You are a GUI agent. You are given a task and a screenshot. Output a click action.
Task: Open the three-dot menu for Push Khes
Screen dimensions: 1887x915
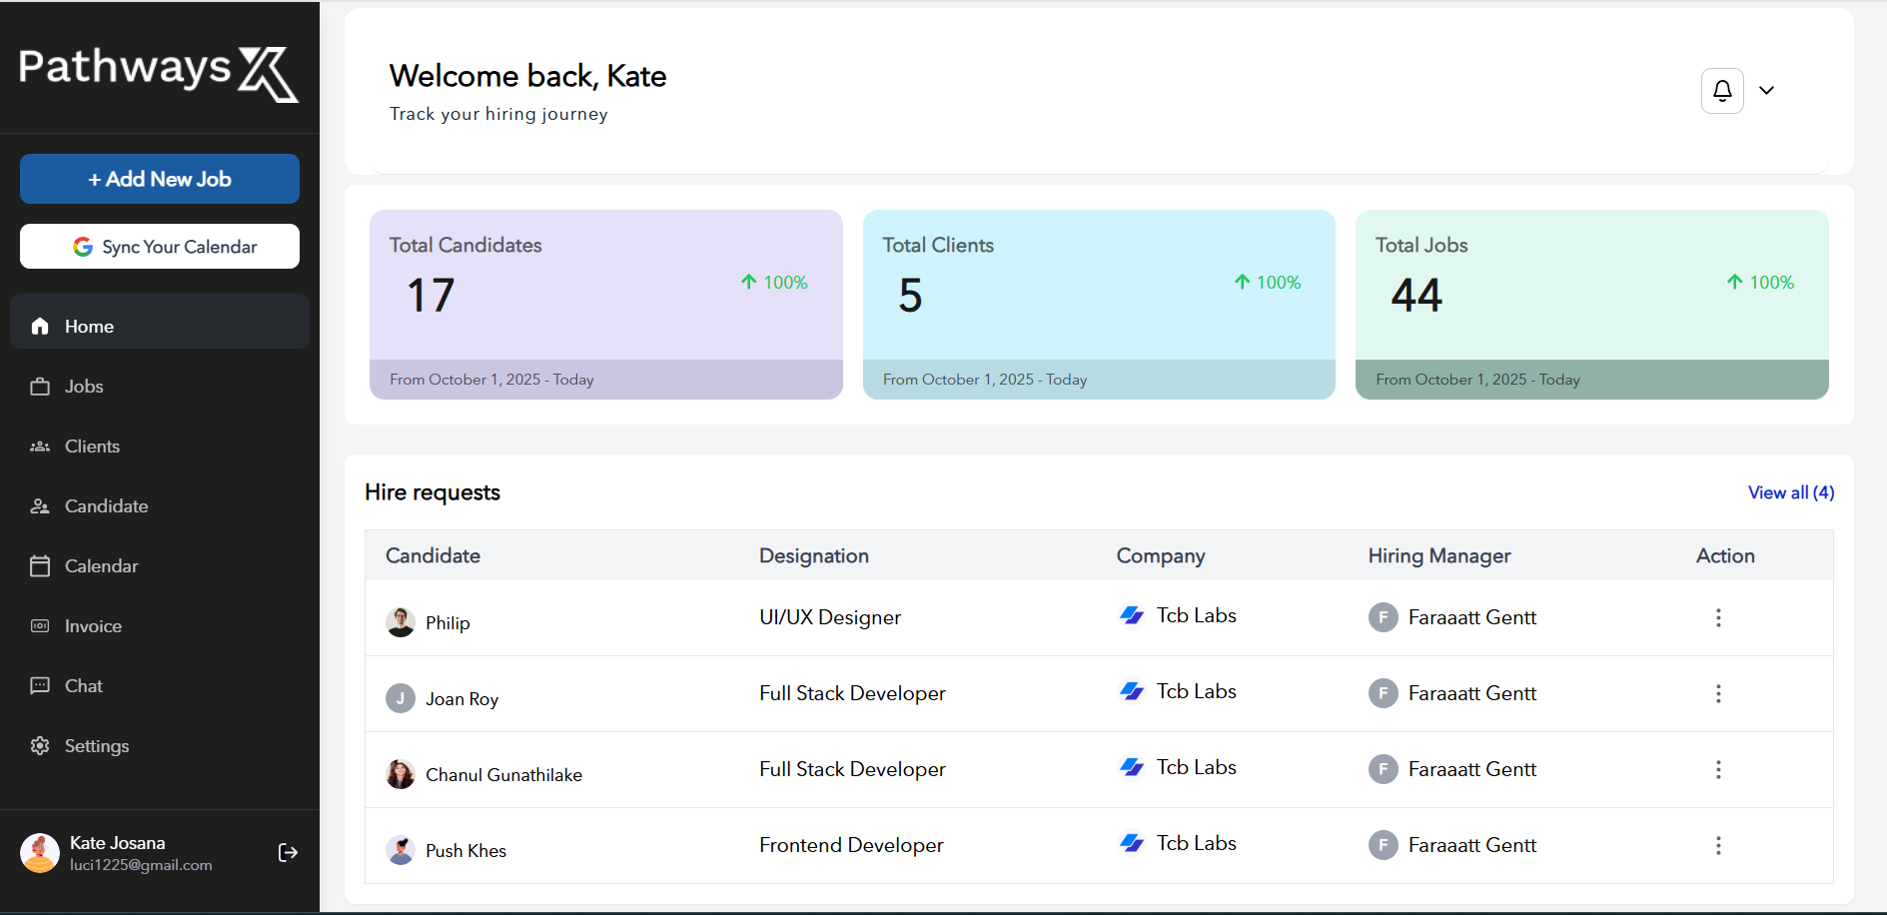(1718, 845)
